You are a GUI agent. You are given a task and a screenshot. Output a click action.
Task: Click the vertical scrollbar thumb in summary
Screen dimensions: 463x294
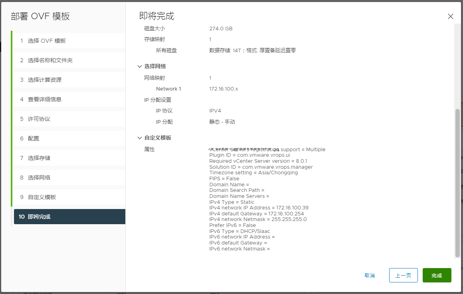457,183
